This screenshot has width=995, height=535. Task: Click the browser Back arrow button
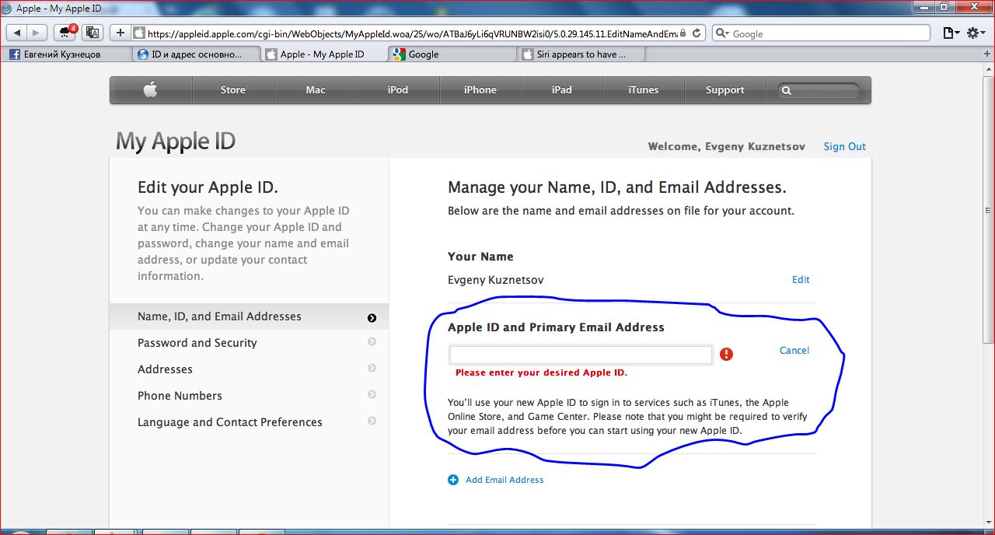point(16,33)
